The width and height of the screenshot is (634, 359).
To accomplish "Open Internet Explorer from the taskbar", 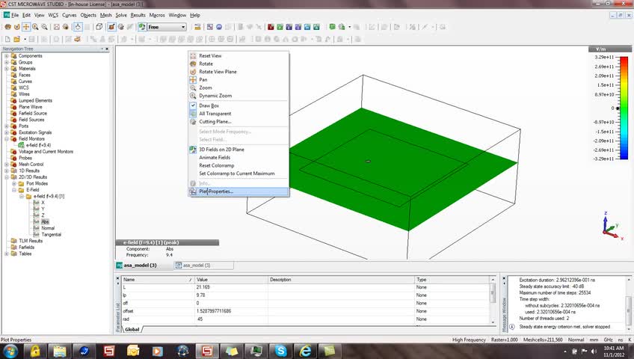I will click(x=305, y=351).
